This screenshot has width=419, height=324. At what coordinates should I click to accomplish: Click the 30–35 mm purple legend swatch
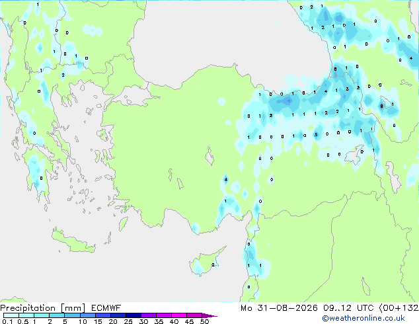pyautogui.click(x=148, y=315)
